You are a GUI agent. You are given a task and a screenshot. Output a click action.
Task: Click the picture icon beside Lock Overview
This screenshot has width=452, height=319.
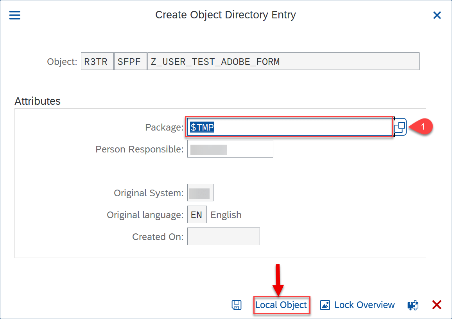[325, 305]
